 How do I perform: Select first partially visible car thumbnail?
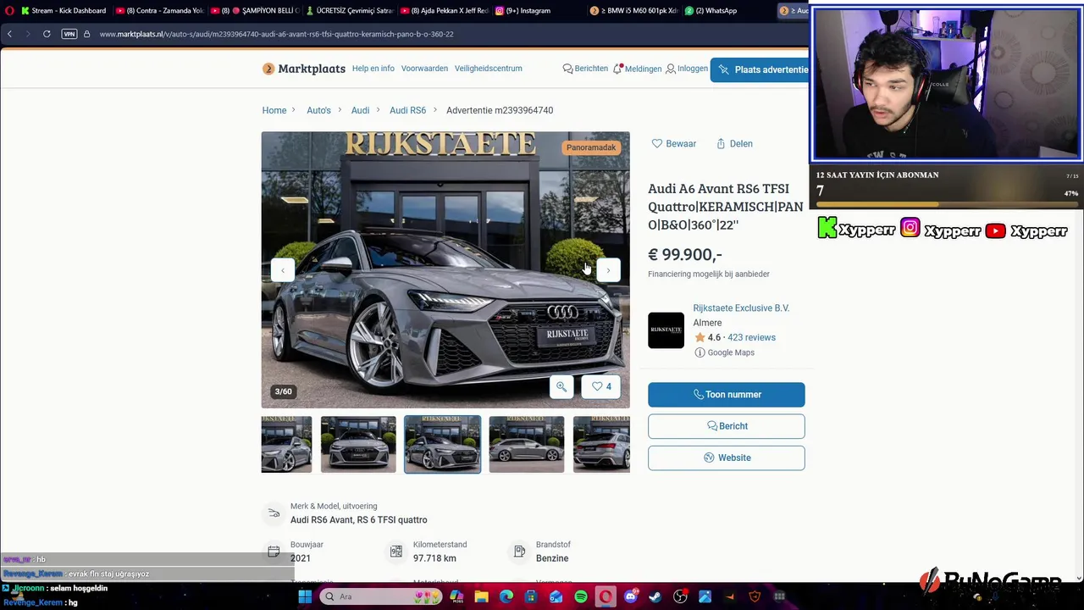pyautogui.click(x=286, y=444)
